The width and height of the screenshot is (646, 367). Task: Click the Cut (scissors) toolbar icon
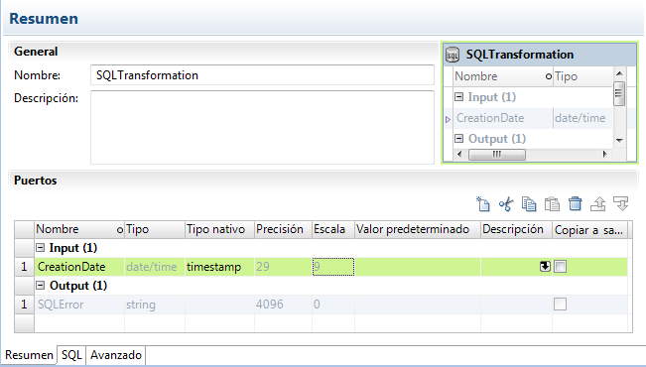pyautogui.click(x=506, y=204)
